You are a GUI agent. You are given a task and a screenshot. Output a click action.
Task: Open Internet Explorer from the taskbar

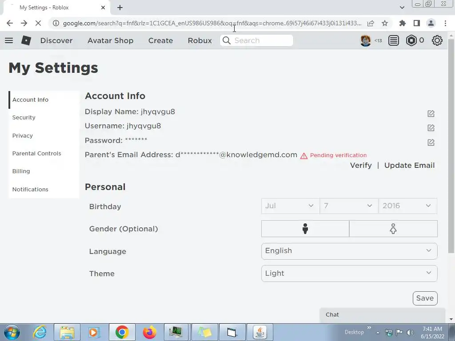40,332
